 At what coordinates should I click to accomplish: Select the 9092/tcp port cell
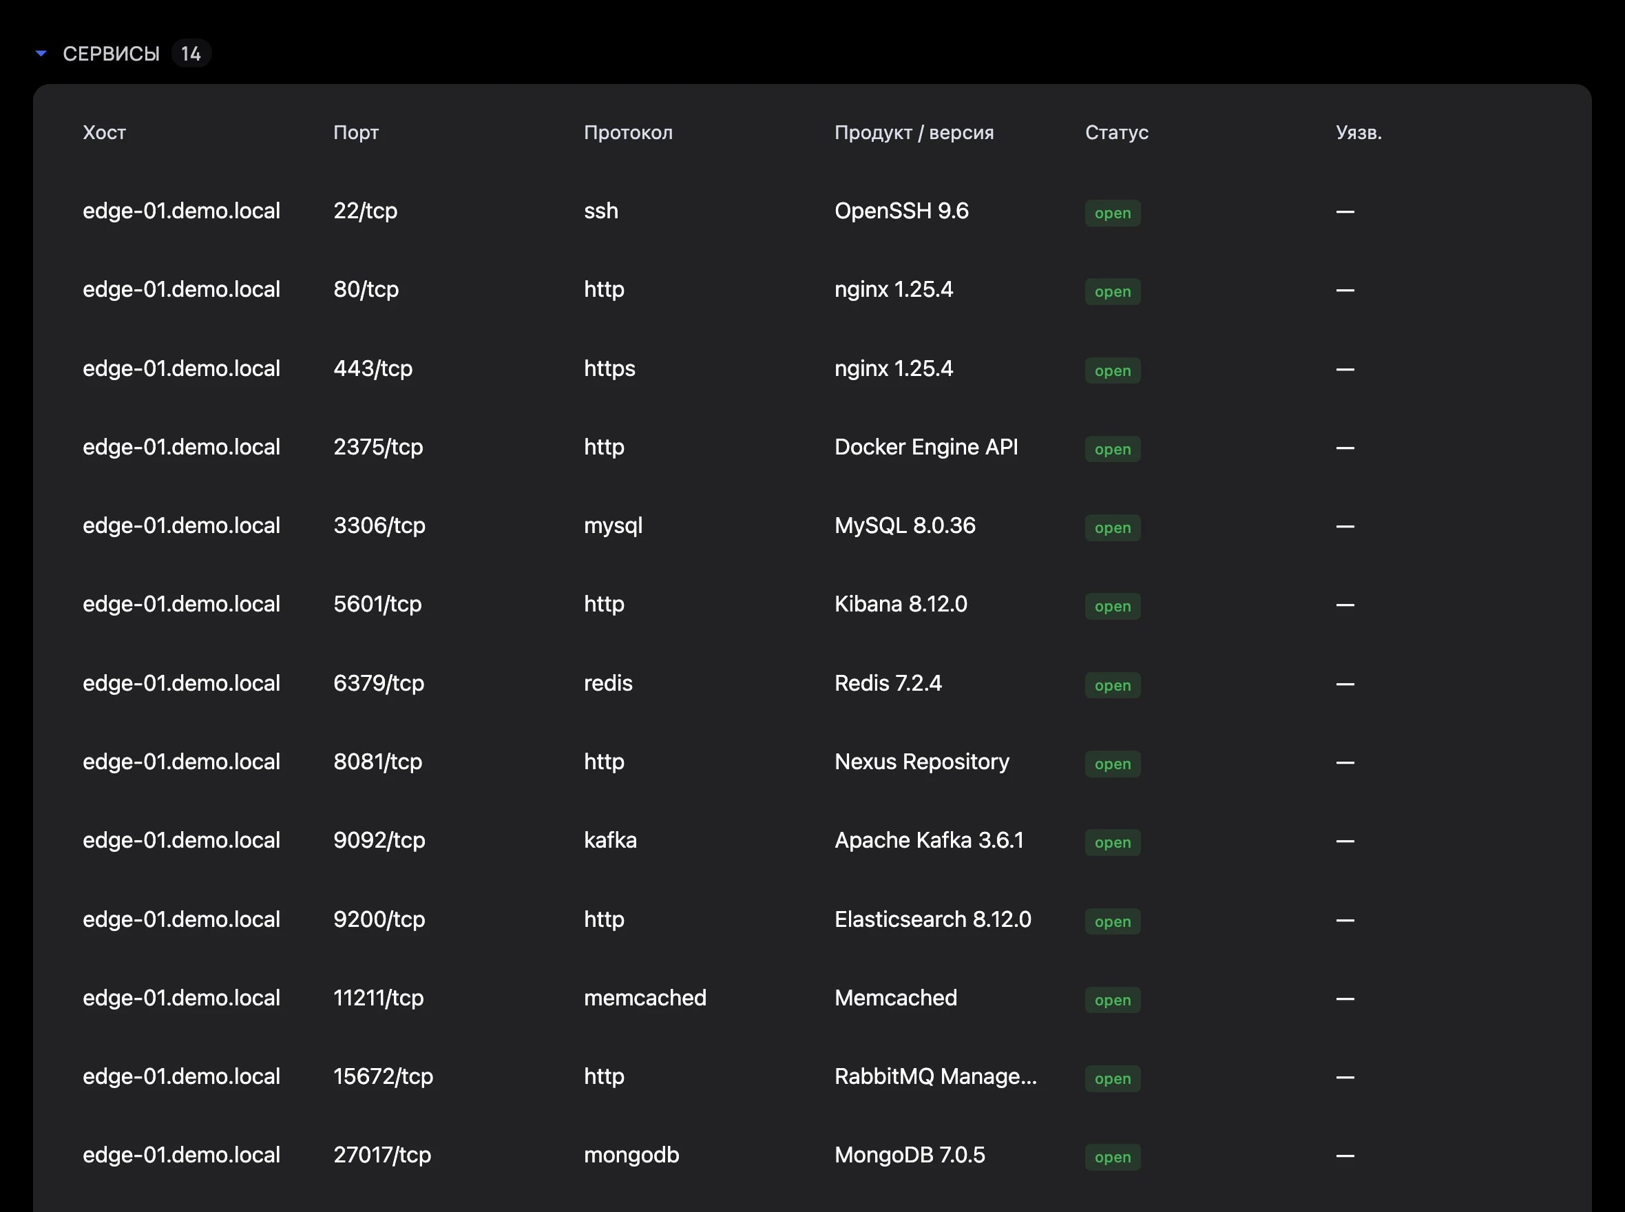click(379, 840)
